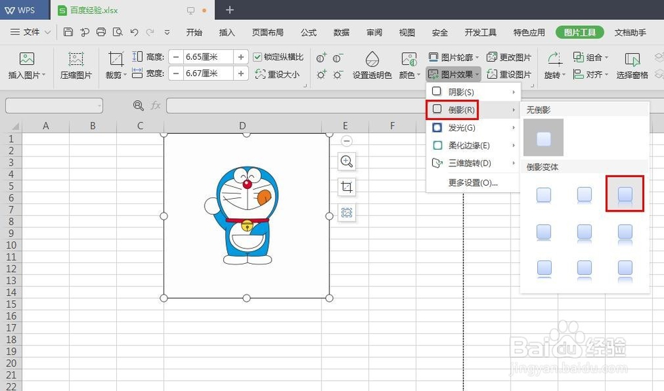
Task: Open the Shadow submenu
Action: [473, 92]
